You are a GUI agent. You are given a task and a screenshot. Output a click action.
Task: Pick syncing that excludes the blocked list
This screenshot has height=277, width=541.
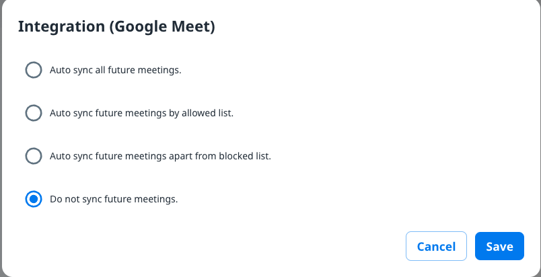click(34, 156)
